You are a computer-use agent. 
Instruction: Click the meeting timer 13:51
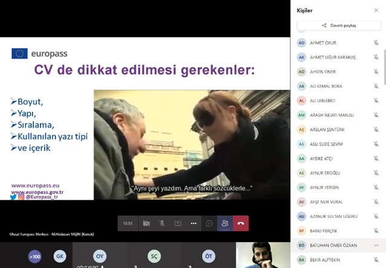pos(128,223)
